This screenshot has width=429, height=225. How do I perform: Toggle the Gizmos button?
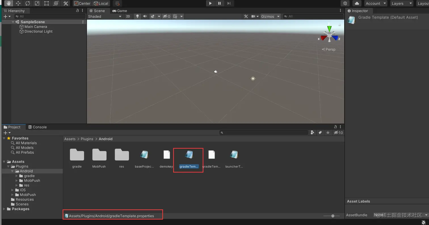point(268,16)
